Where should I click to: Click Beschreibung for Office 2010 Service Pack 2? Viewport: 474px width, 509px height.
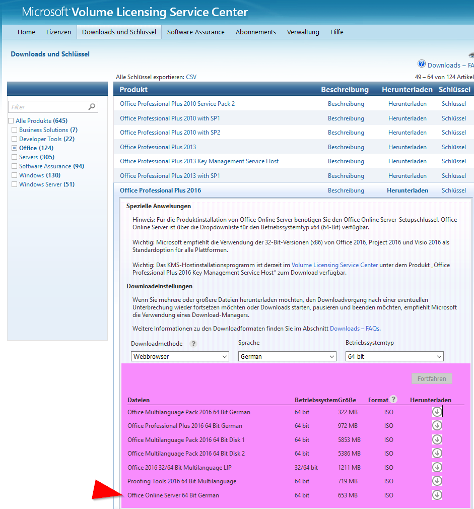346,104
